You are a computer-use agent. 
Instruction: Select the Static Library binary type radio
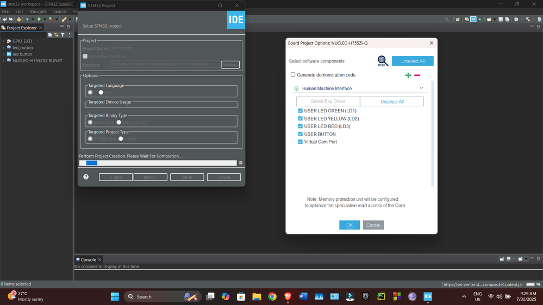(119, 123)
